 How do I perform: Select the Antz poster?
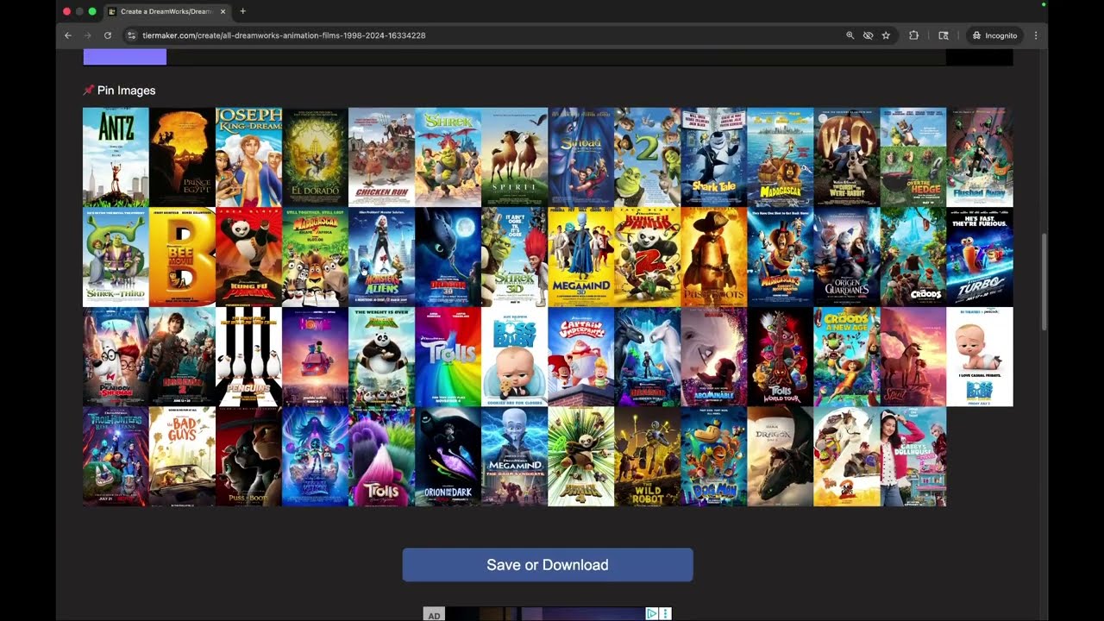[x=116, y=157]
